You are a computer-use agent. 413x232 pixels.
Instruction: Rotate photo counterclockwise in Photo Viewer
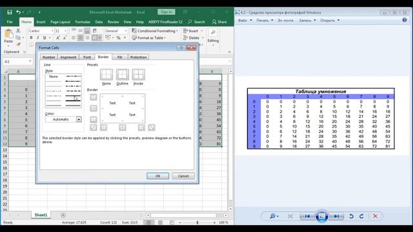coord(351,217)
